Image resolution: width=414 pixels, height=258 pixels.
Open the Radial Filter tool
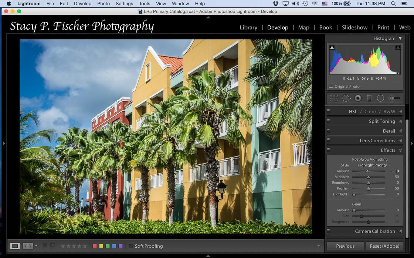[380, 98]
